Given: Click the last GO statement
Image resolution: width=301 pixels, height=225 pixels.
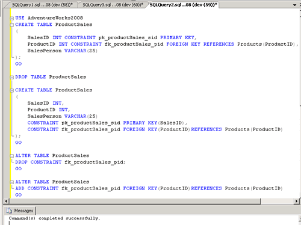Looking at the screenshot, I should [x=18, y=195].
